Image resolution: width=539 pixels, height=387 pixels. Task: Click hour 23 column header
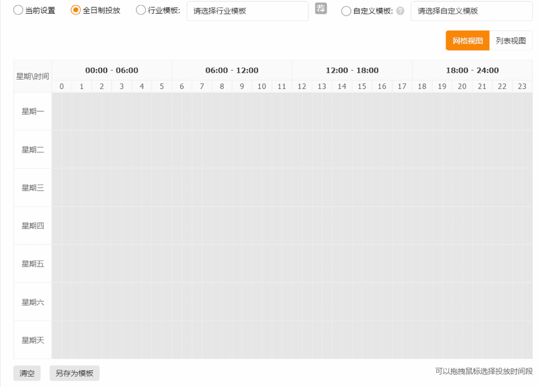(x=522, y=86)
